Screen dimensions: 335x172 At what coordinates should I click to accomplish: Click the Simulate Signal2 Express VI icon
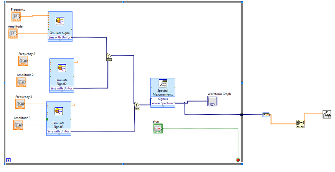[x=62, y=68]
